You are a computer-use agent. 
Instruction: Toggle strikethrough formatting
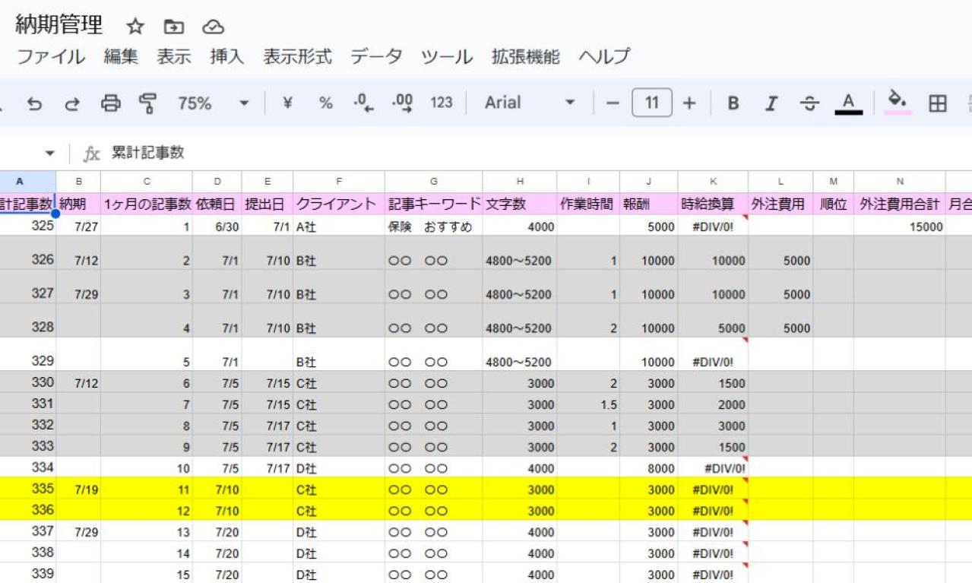pyautogui.click(x=810, y=103)
